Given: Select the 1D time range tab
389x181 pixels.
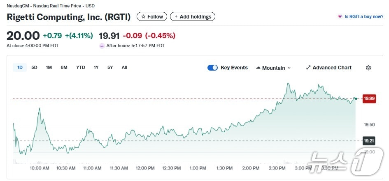Looking at the screenshot, I should [20, 67].
